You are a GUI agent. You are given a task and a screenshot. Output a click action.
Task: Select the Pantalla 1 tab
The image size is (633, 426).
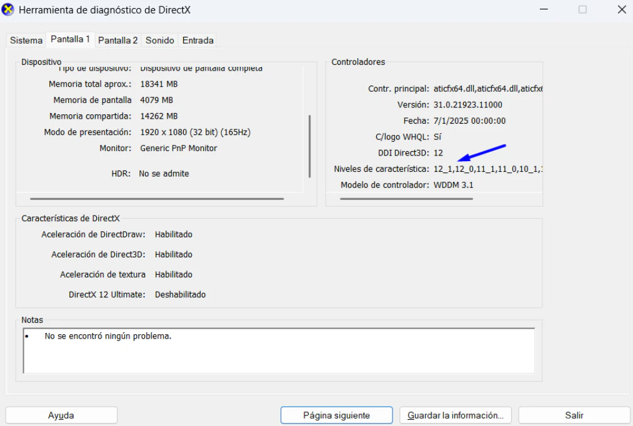[70, 39]
